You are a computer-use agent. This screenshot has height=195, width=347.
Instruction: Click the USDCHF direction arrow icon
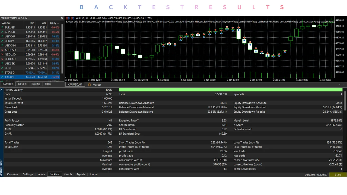(2, 37)
